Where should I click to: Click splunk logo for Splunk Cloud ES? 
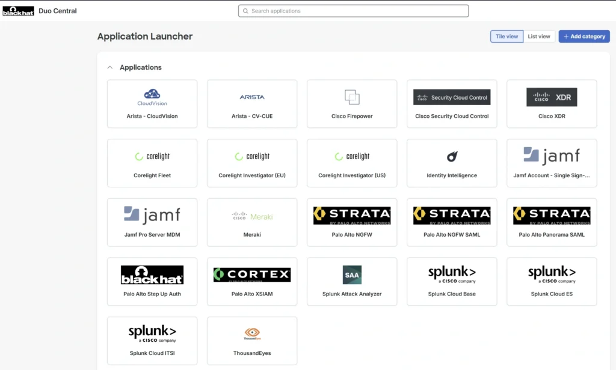pos(552,274)
